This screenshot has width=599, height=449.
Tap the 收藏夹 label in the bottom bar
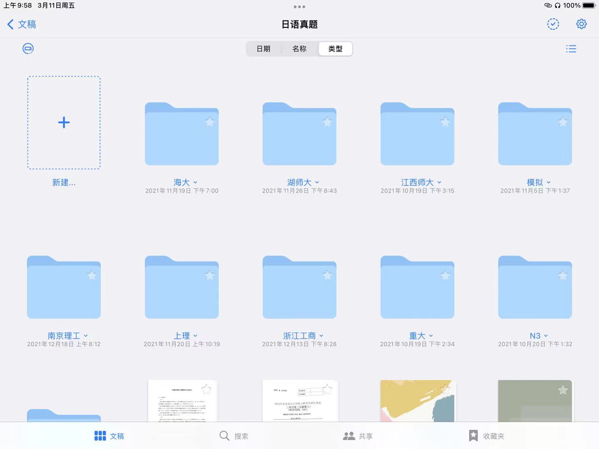(494, 436)
